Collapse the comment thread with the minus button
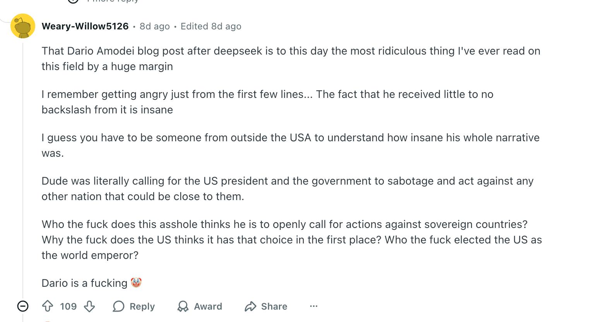 tap(22, 306)
